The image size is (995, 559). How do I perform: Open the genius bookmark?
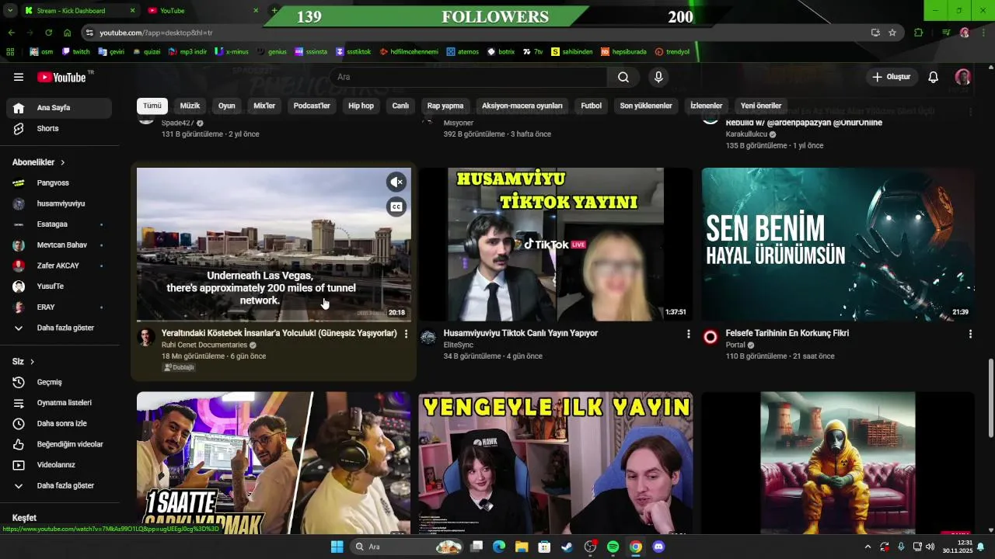pyautogui.click(x=271, y=52)
